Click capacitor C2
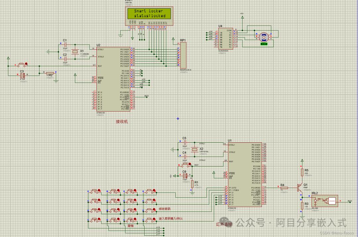The width and height of the screenshot is (358, 237). pos(65,59)
